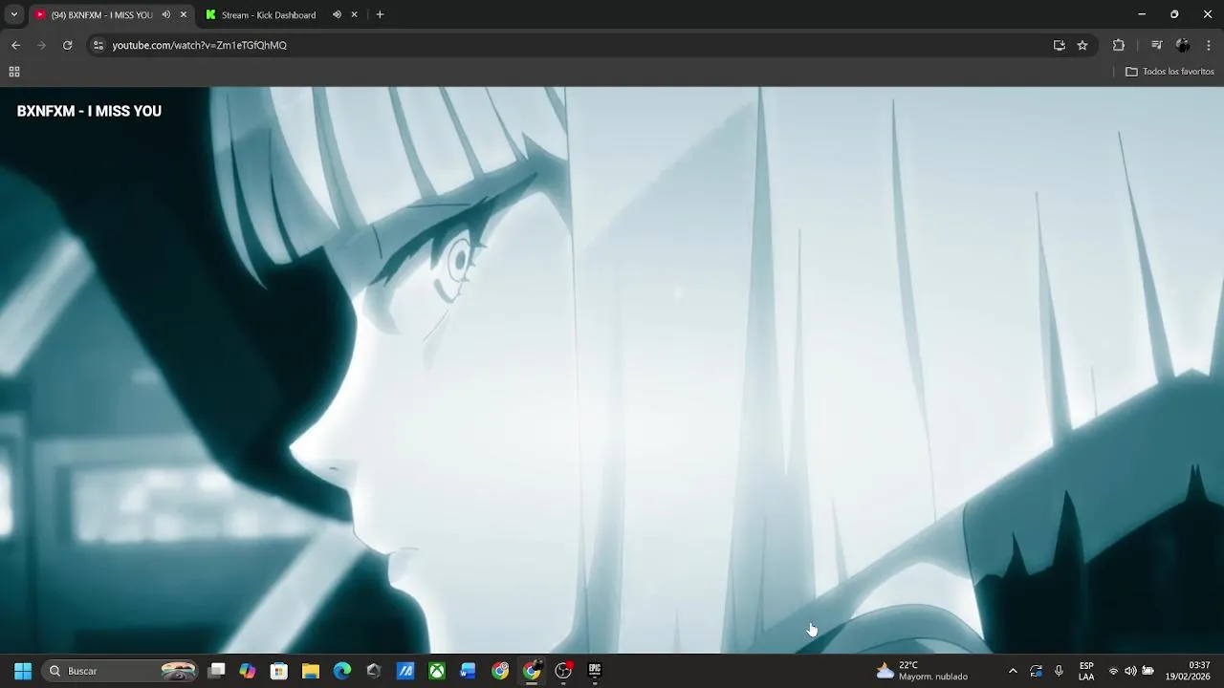
Task: Open Chrome three-dot menu
Action: (1209, 45)
